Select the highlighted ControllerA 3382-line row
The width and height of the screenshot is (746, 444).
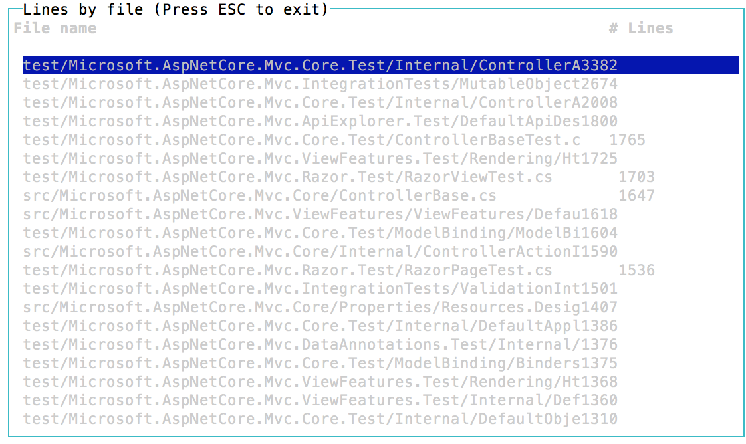pos(380,65)
